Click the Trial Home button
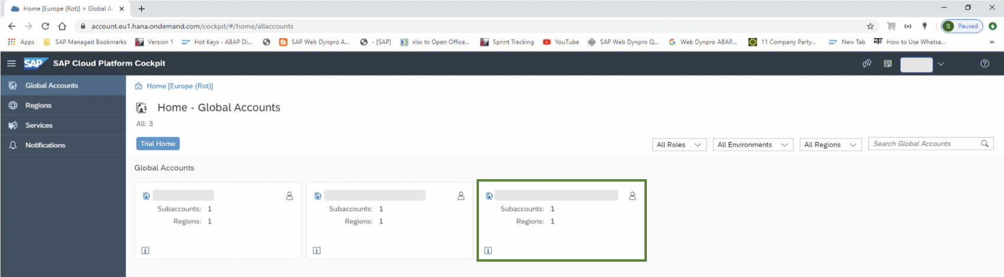The width and height of the screenshot is (1004, 277). pyautogui.click(x=158, y=144)
